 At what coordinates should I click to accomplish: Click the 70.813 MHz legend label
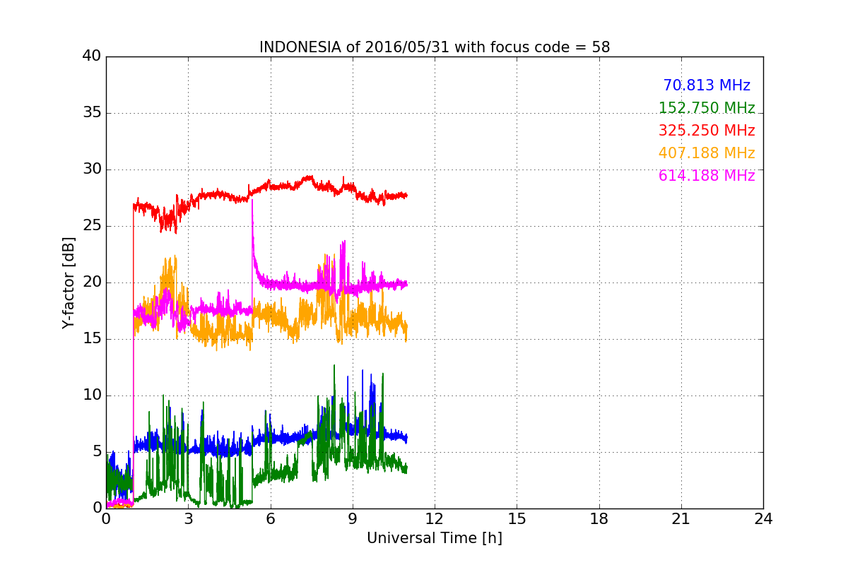coord(707,85)
